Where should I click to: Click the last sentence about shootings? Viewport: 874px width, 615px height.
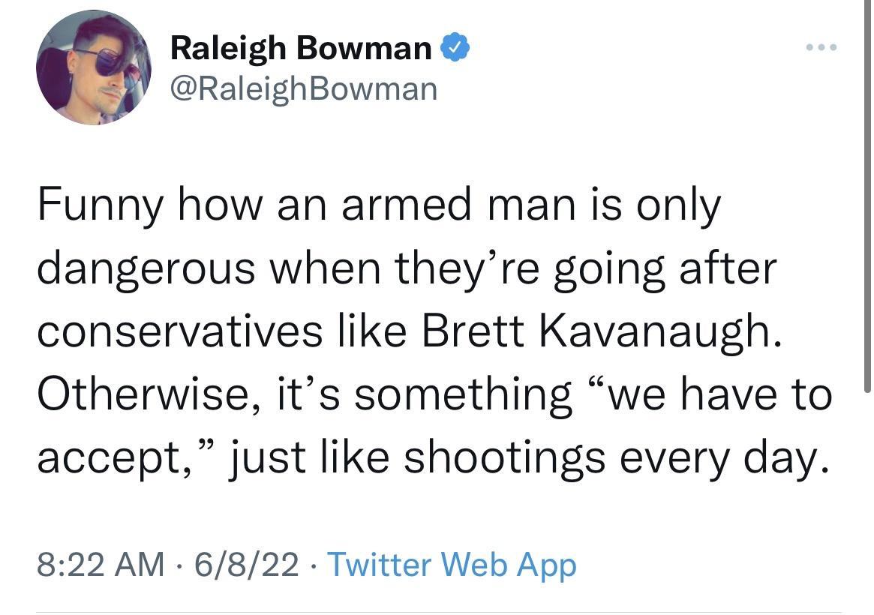tap(433, 456)
